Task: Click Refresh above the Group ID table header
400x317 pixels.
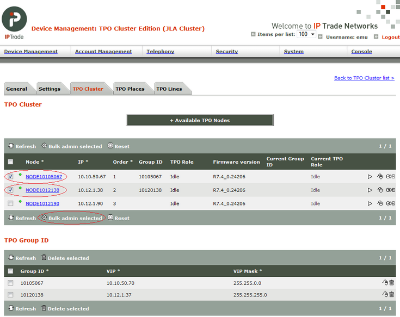Action: tap(22, 258)
